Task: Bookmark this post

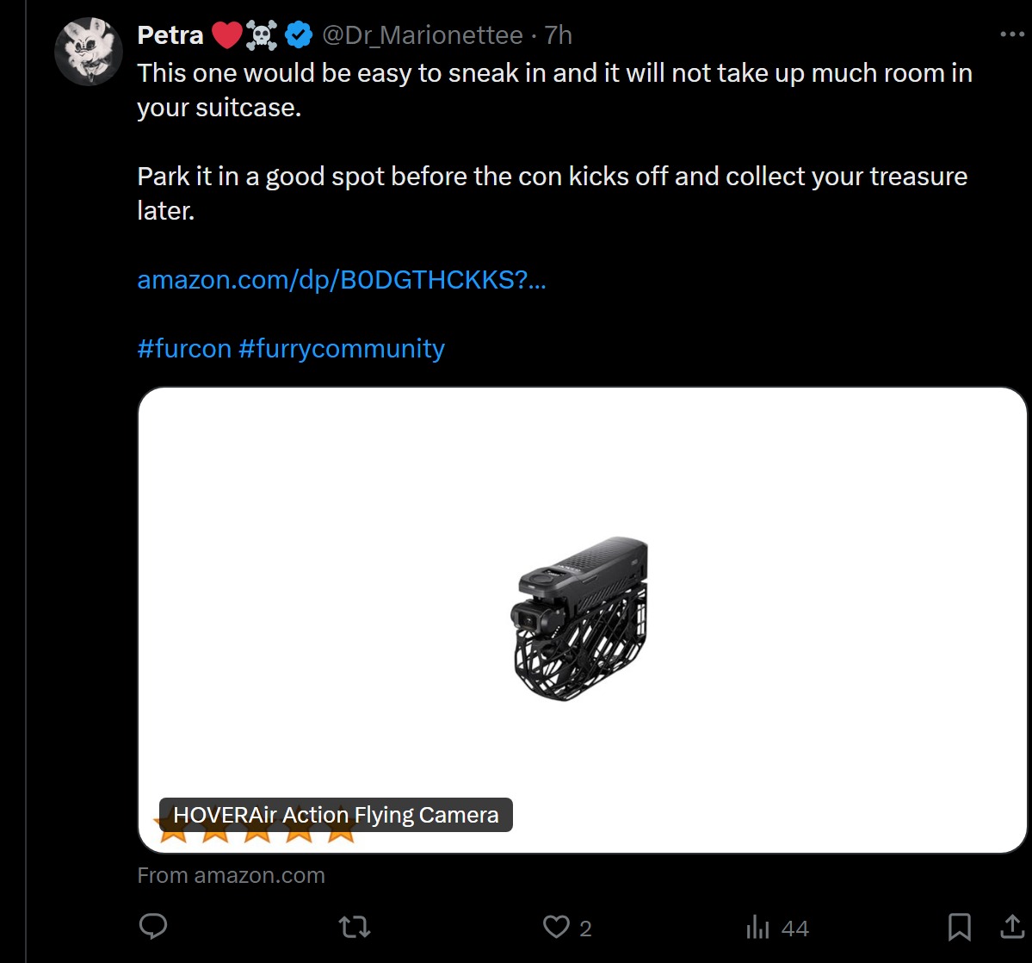Action: pos(959,927)
